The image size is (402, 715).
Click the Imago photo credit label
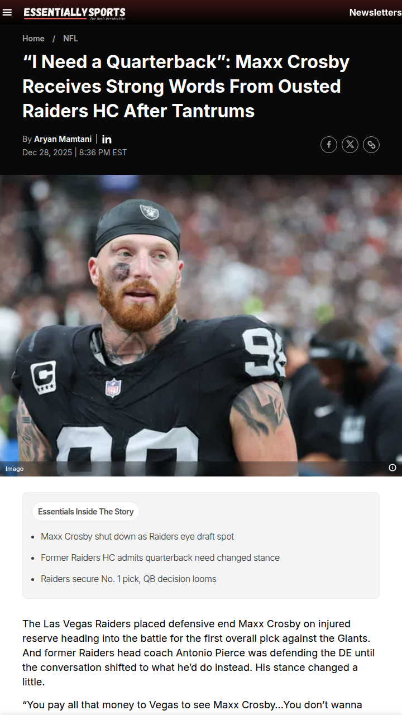coord(15,469)
